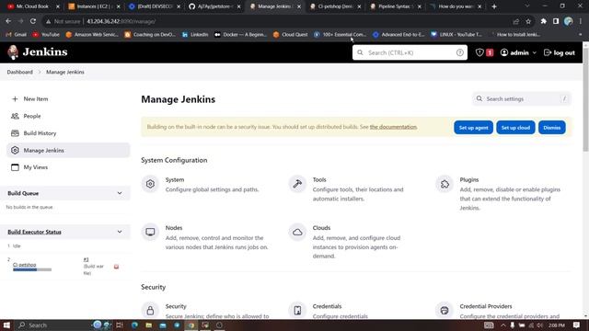Open the Nodes monitor icon

pyautogui.click(x=150, y=232)
